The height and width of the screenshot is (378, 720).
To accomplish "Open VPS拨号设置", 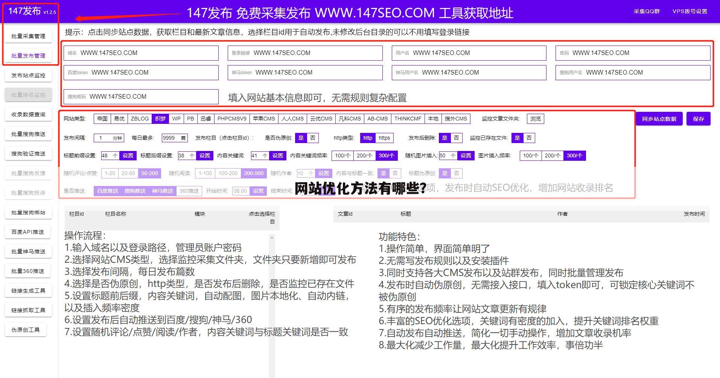I will [x=690, y=11].
